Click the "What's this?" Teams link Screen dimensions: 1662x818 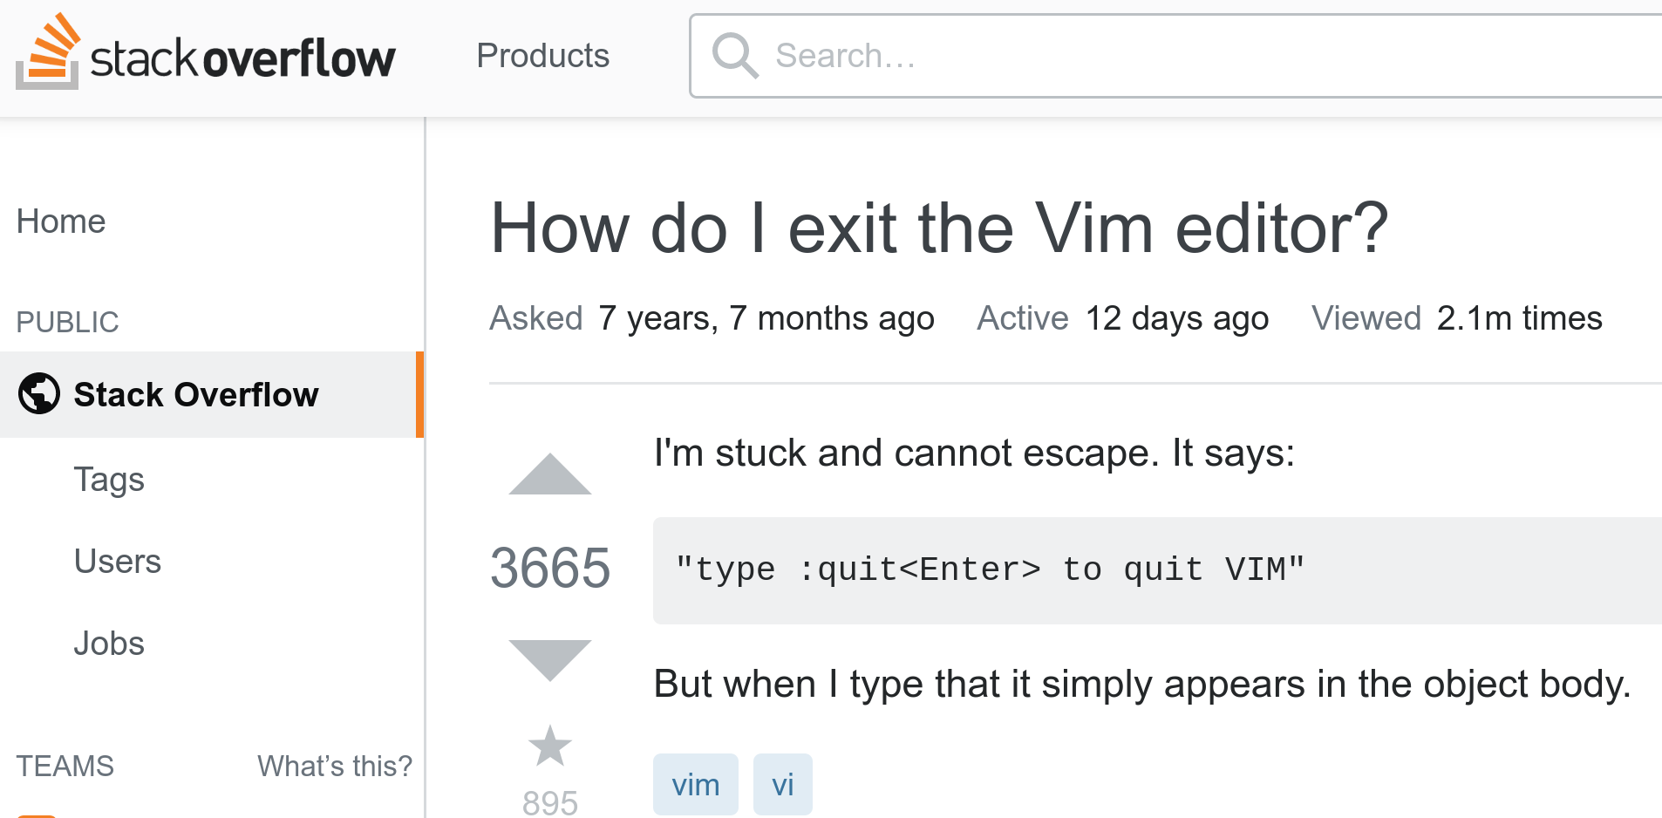tap(334, 766)
